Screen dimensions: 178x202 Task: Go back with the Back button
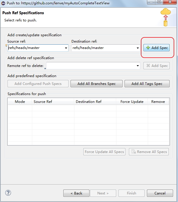coord(76,193)
